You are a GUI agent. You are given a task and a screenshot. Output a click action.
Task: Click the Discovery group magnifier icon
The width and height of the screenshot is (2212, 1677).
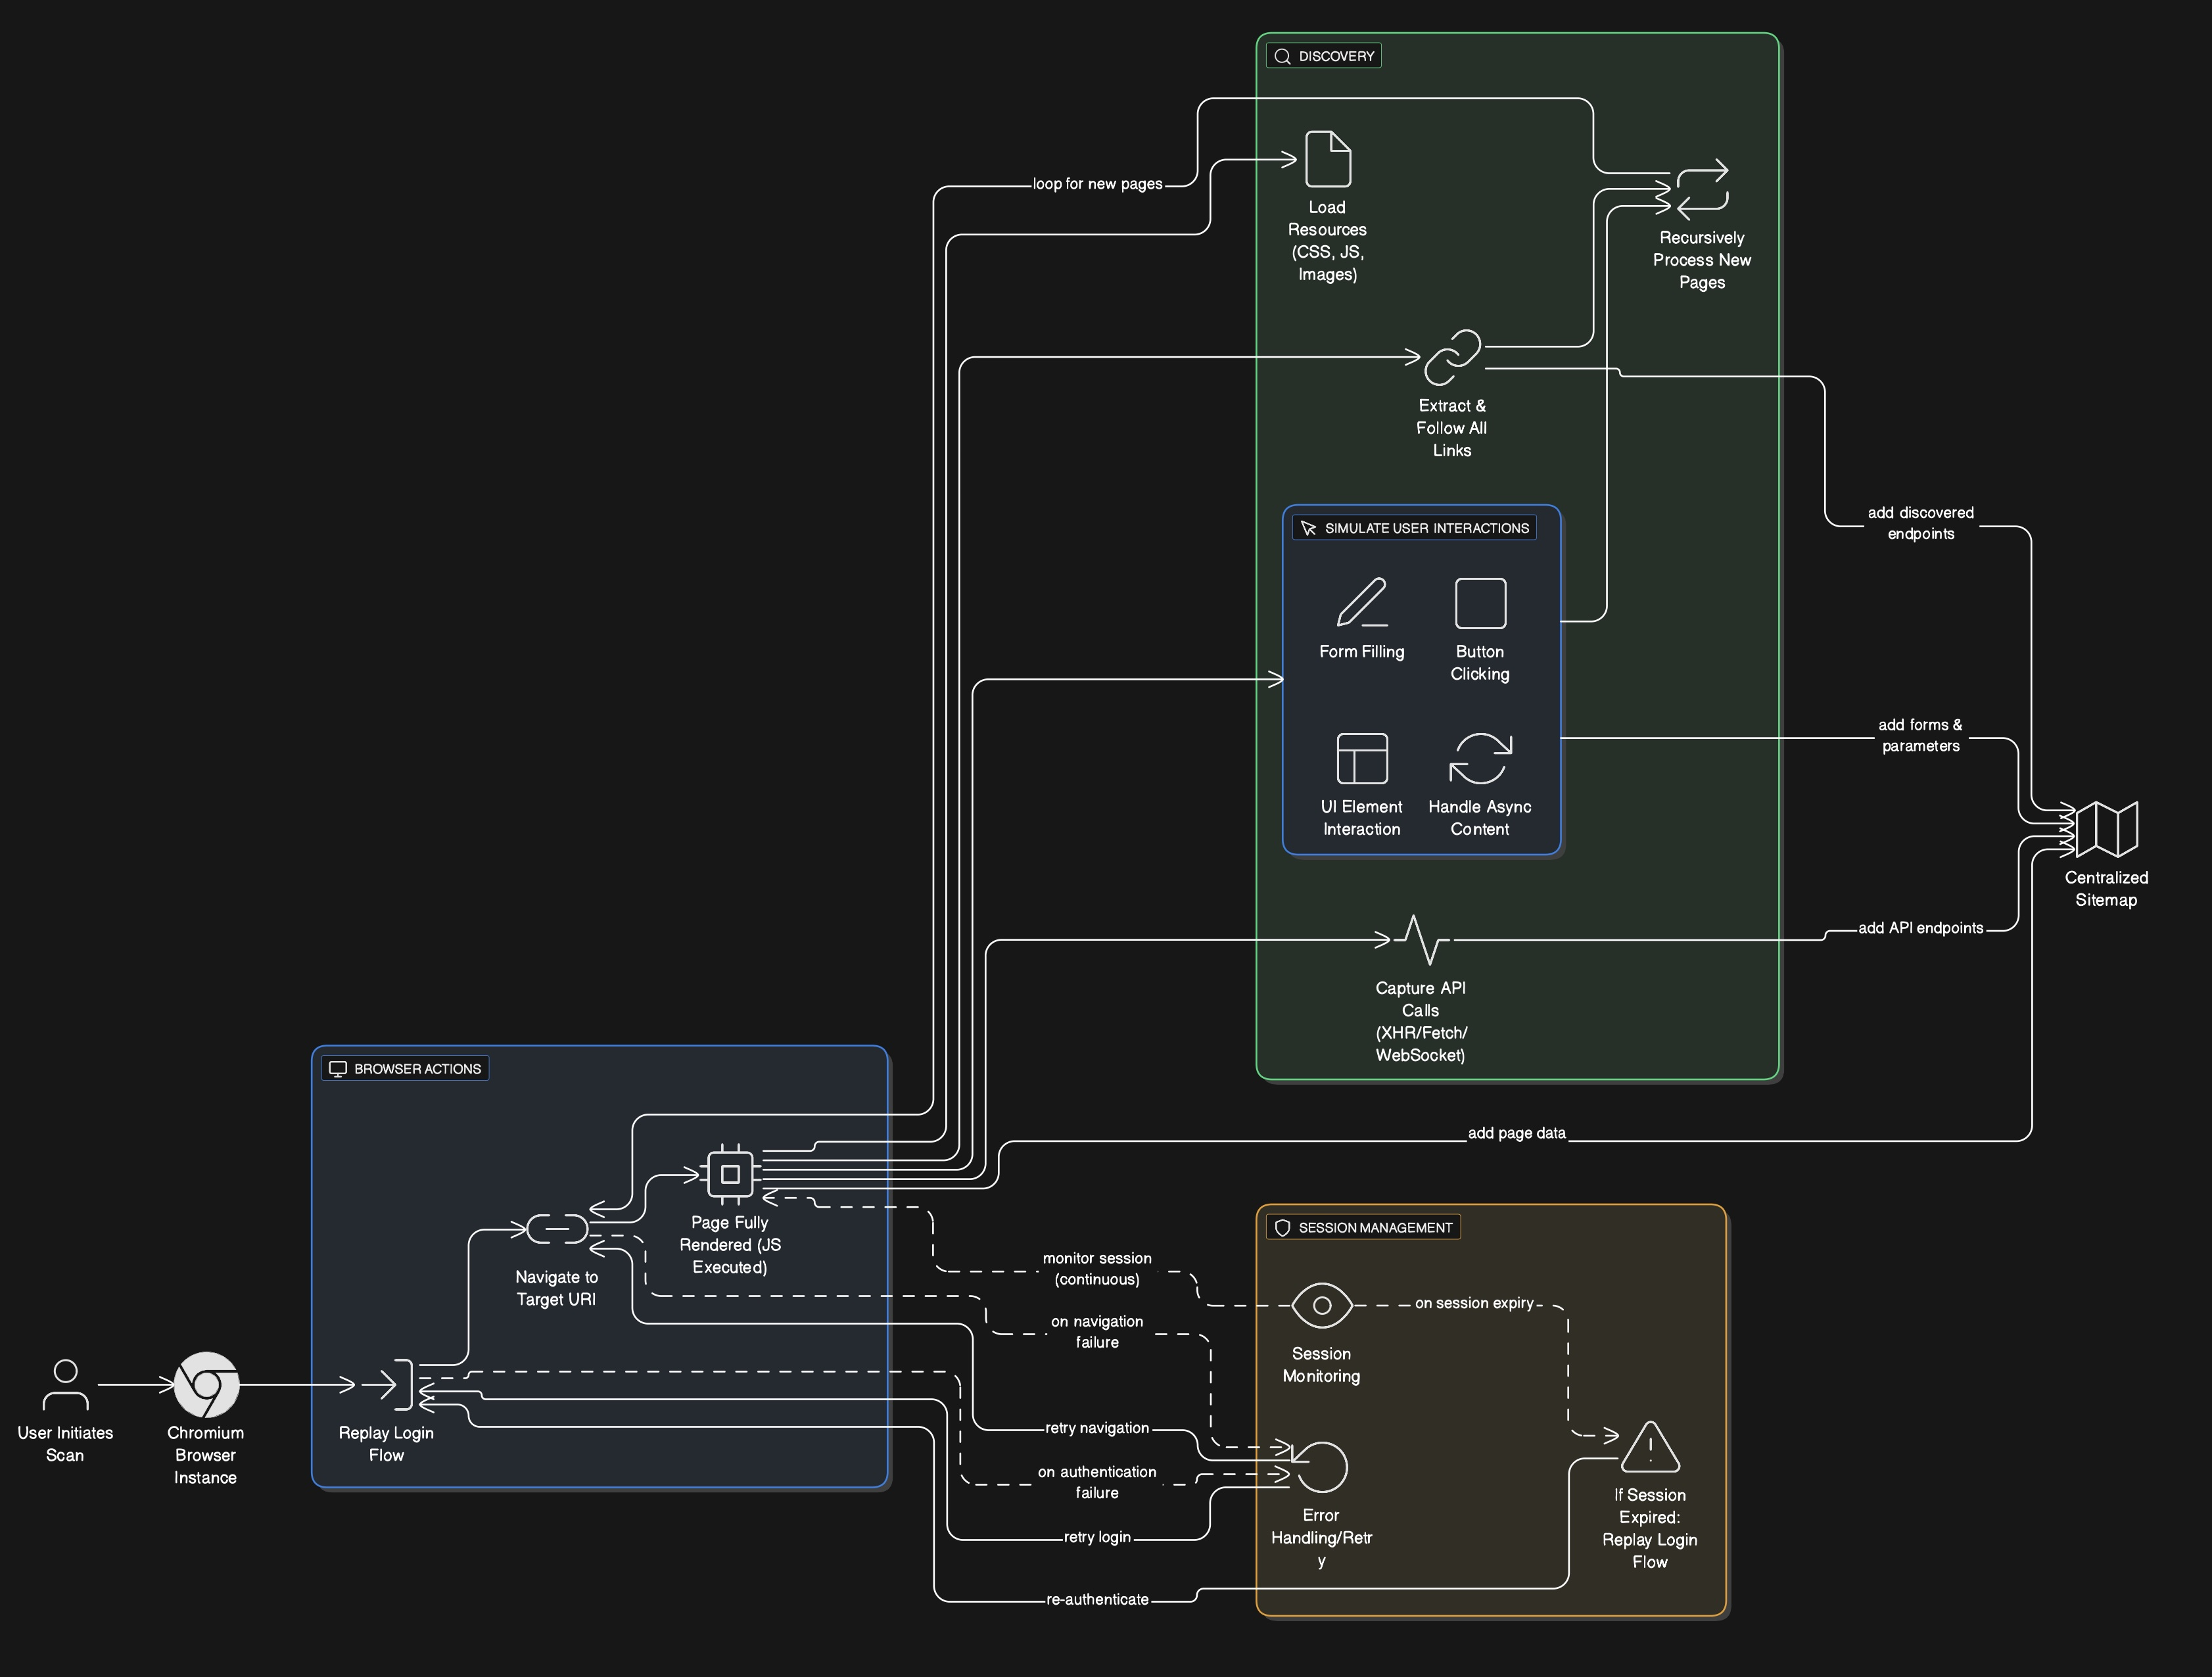pyautogui.click(x=1282, y=56)
